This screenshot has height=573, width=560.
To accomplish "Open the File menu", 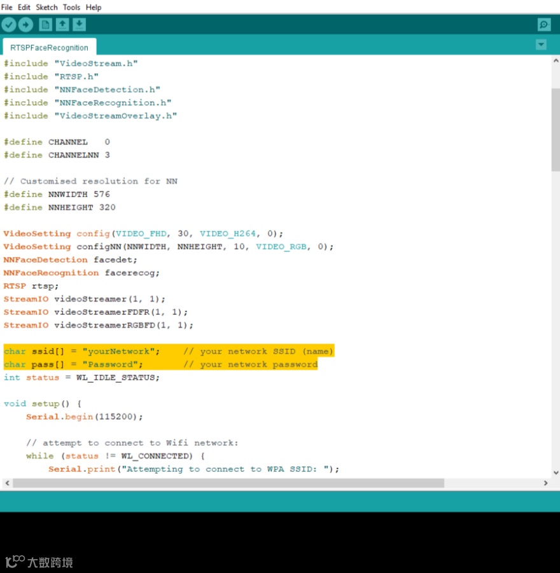I will tap(6, 7).
